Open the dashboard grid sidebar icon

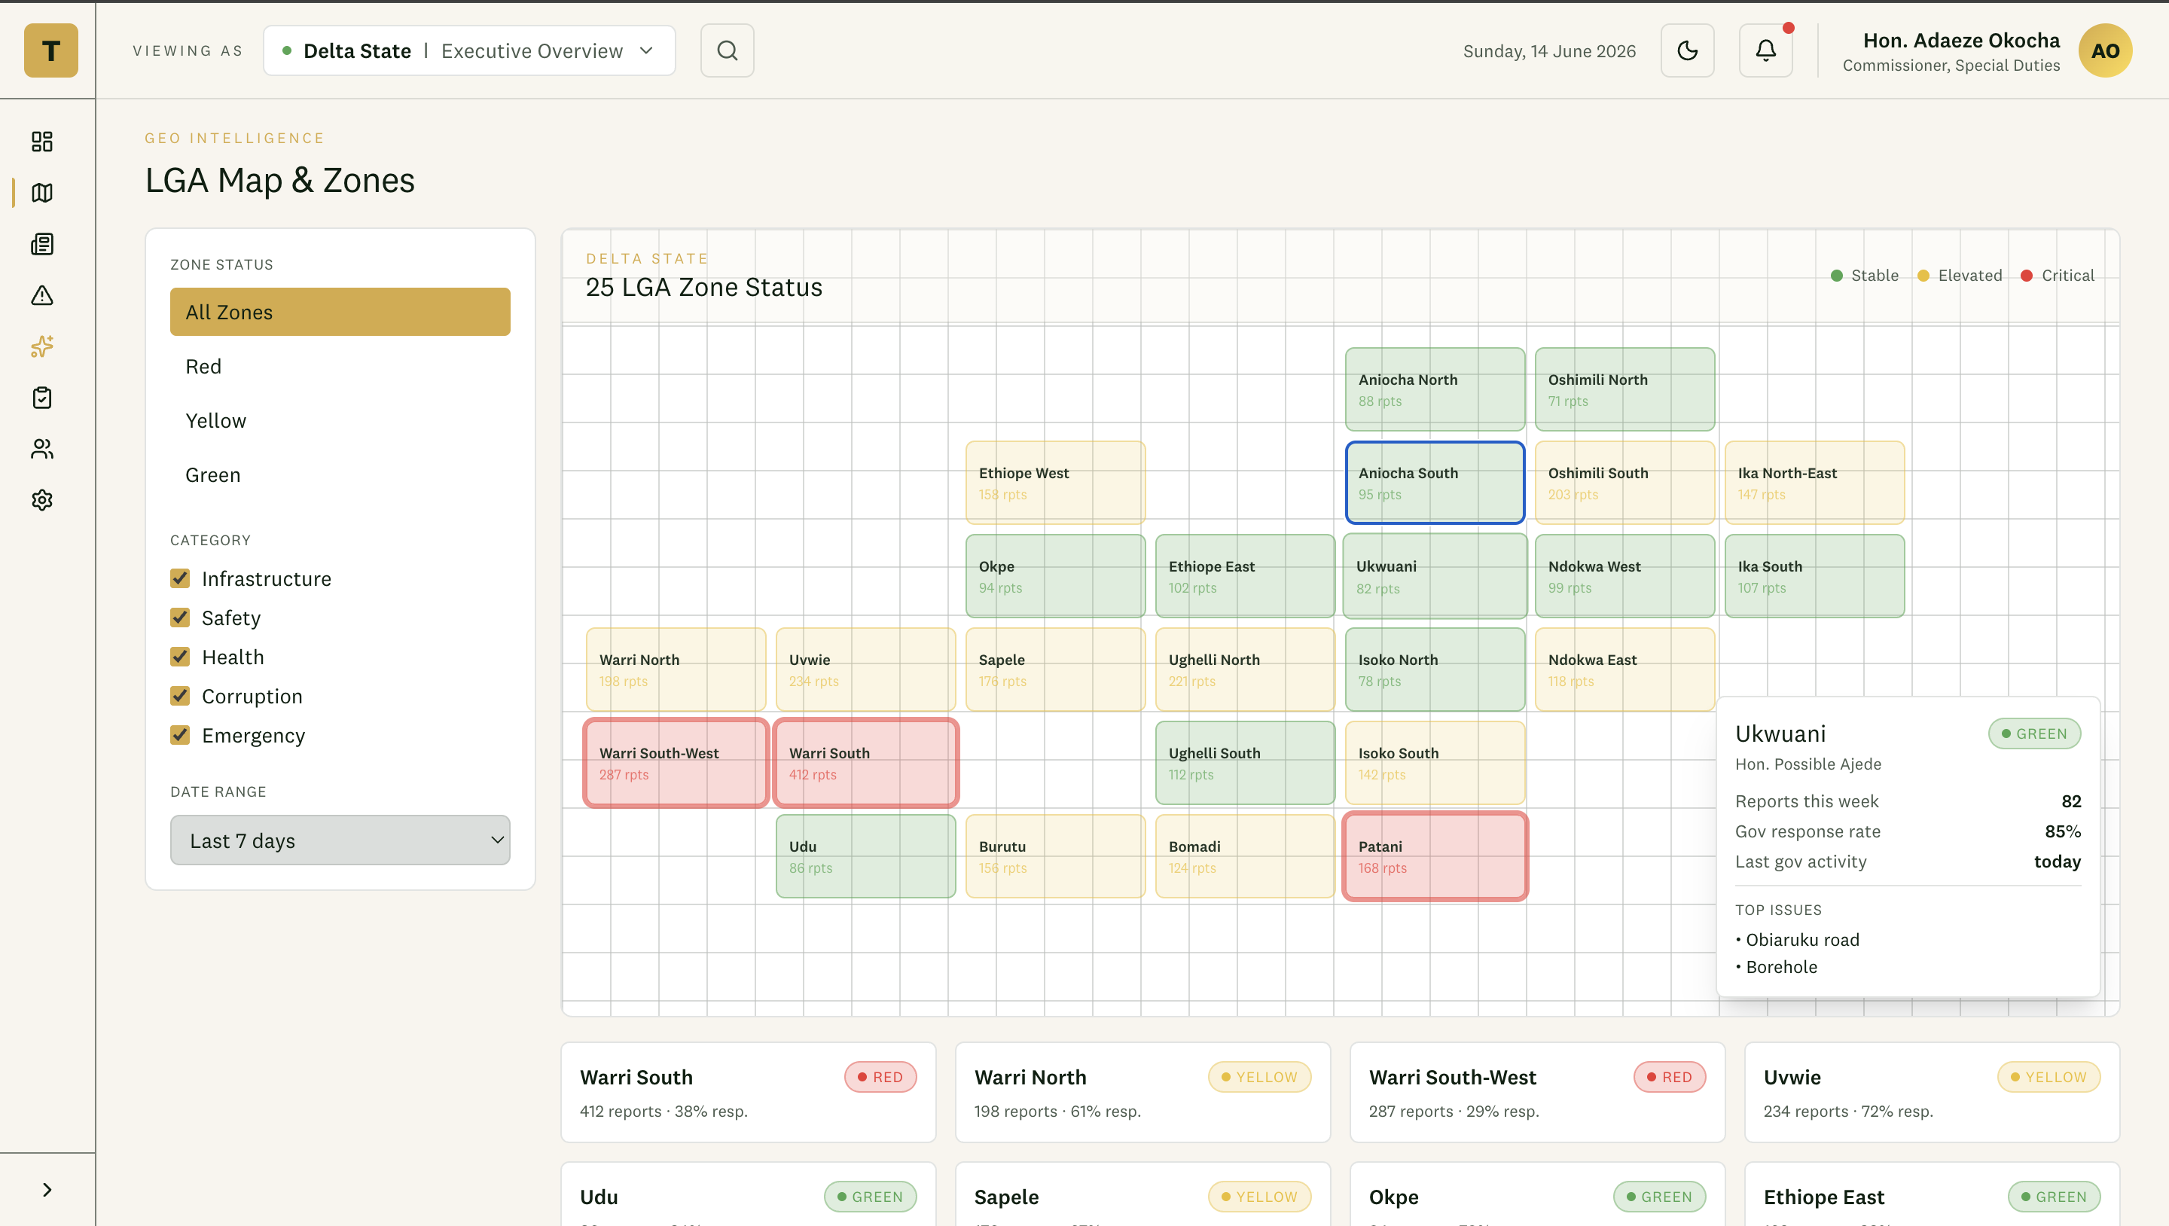tap(42, 142)
